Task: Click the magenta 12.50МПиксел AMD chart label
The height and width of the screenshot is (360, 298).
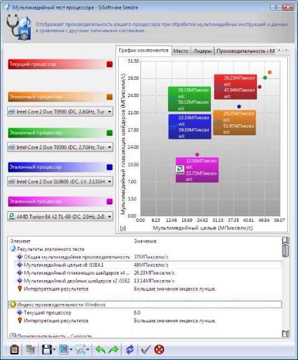Action: [197, 170]
